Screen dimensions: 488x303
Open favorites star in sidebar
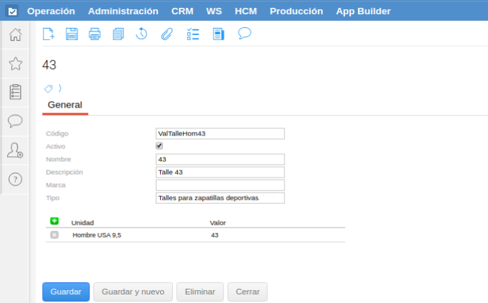[x=15, y=63]
